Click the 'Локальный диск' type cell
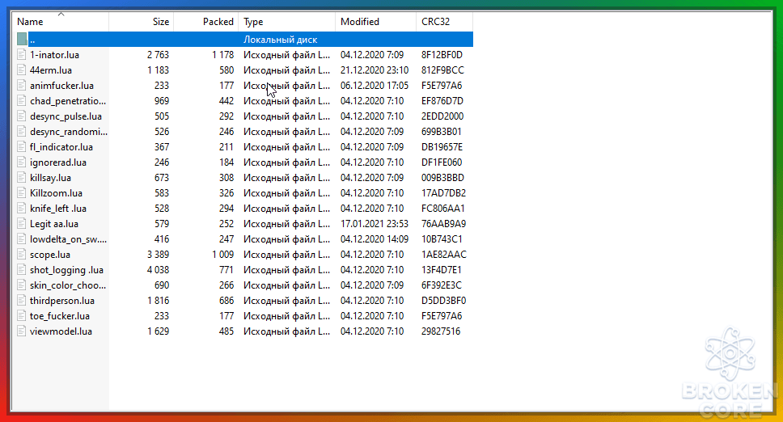 pyautogui.click(x=280, y=40)
